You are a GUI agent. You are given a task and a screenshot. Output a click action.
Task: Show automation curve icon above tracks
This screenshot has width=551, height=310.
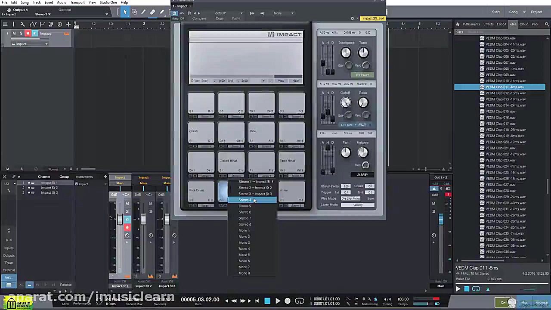coord(32,24)
